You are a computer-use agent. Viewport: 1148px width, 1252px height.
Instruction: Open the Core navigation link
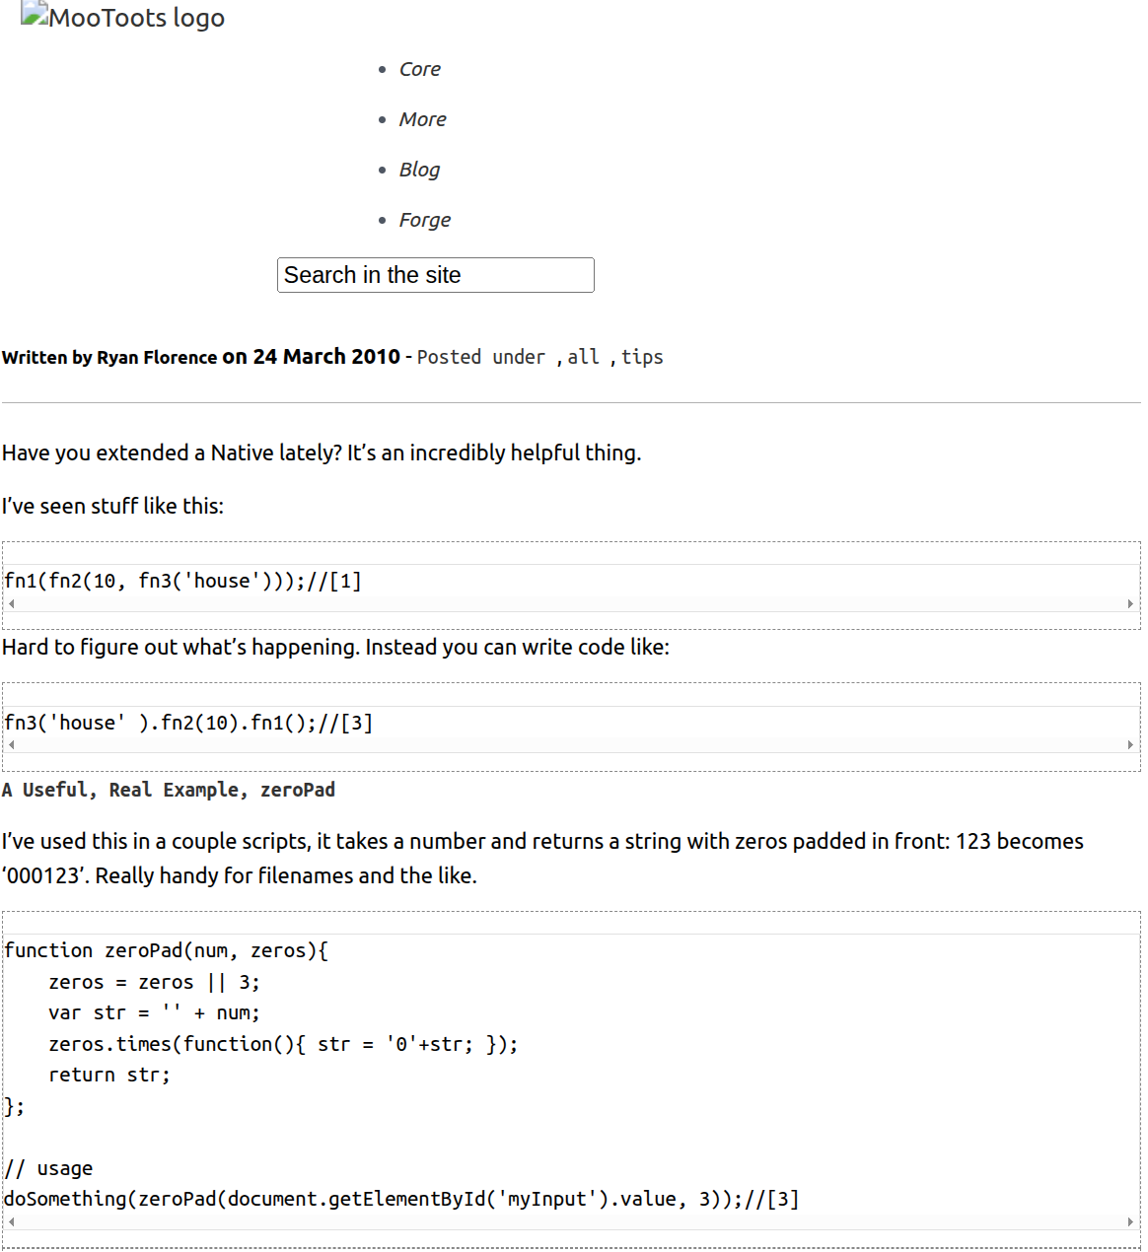point(419,69)
